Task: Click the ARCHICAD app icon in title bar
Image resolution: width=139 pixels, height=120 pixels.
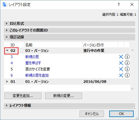Action: point(5,4)
